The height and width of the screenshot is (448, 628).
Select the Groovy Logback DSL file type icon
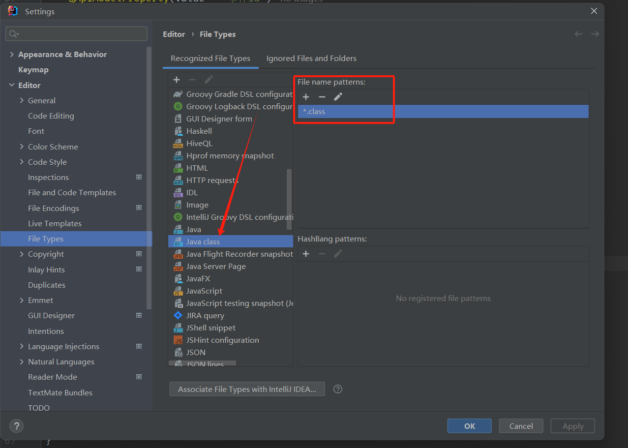[178, 107]
